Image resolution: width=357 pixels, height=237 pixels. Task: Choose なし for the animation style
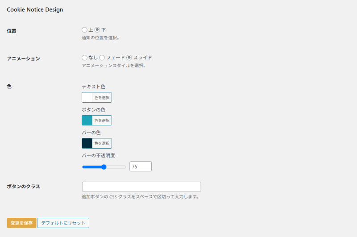pyautogui.click(x=85, y=58)
